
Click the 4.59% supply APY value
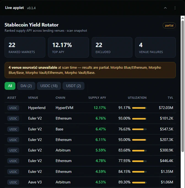(101, 172)
